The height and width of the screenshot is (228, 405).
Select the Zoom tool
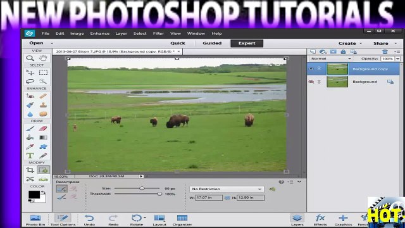point(30,58)
